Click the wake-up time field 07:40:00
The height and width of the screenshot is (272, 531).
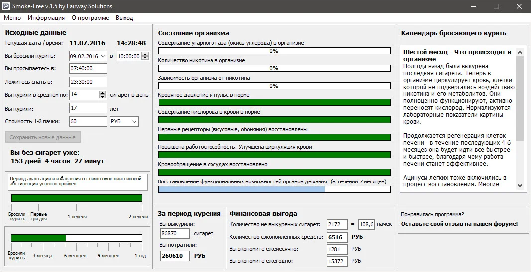(x=88, y=69)
